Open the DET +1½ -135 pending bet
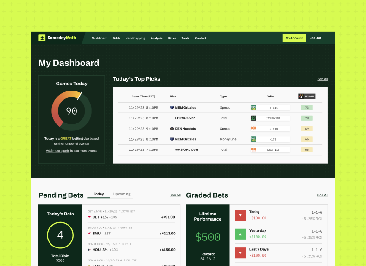 (x=131, y=215)
